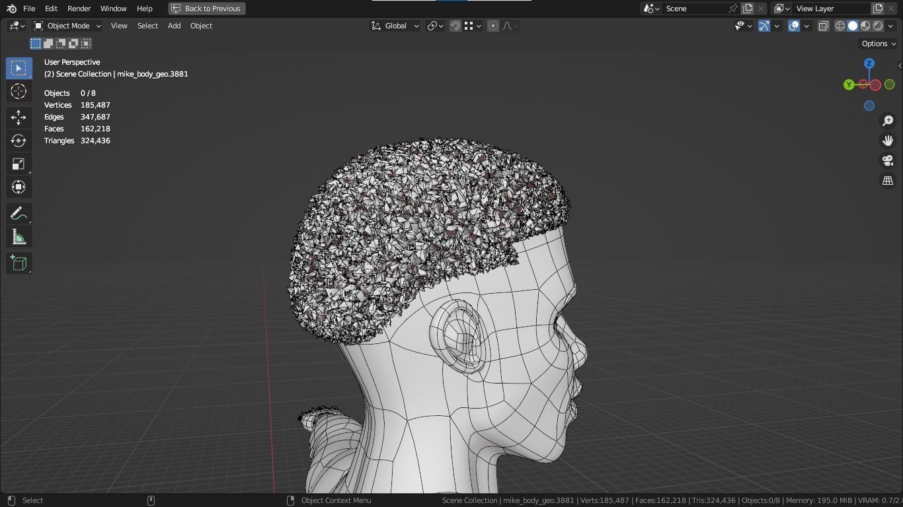Image resolution: width=903 pixels, height=507 pixels.
Task: Open the viewport Select menu
Action: [x=147, y=26]
